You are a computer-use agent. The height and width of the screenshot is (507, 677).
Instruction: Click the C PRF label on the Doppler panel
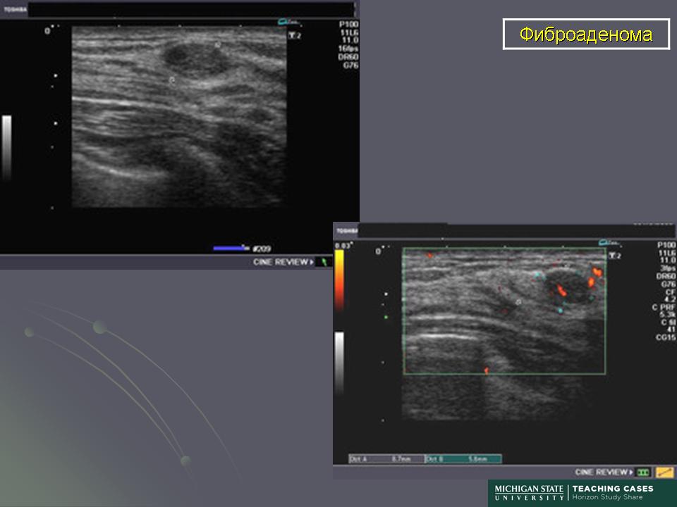(663, 308)
